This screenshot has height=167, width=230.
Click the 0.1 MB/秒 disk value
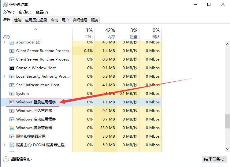[x=128, y=94]
